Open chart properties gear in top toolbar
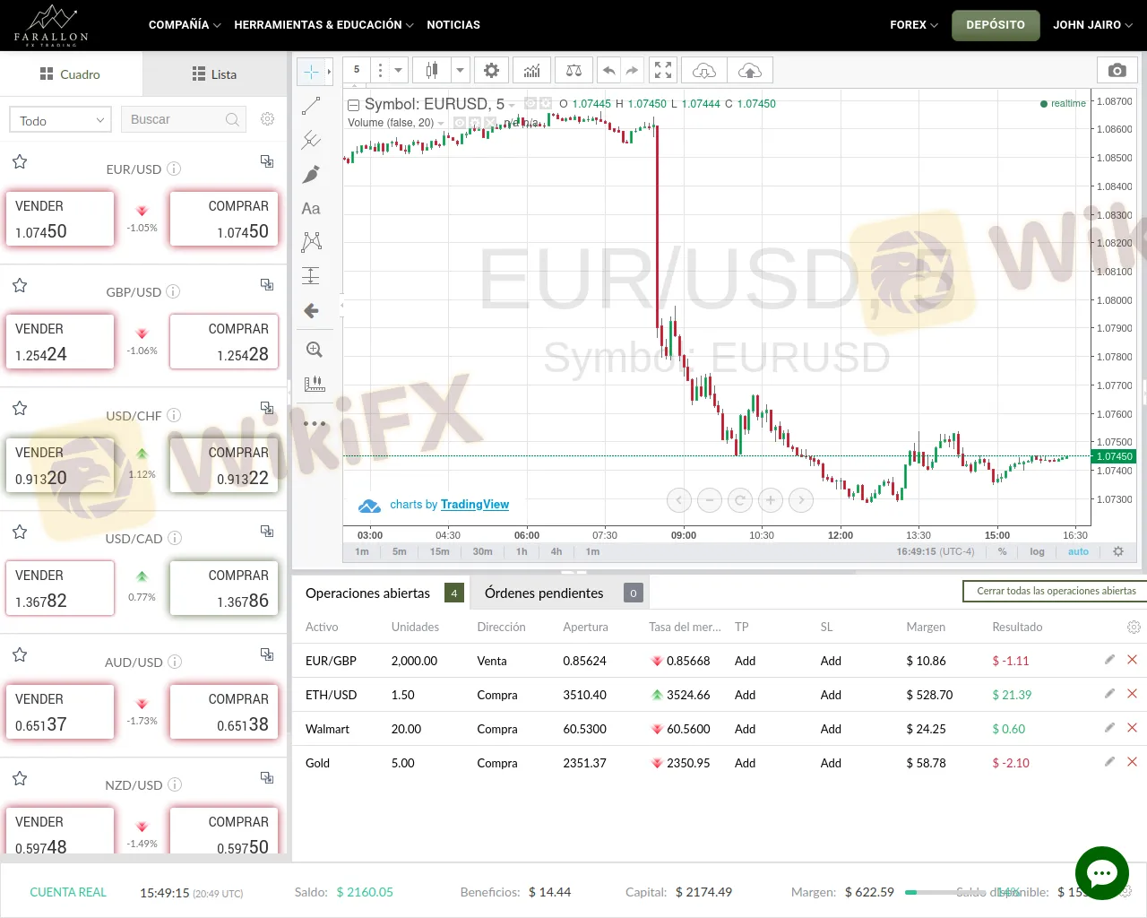Image resolution: width=1147 pixels, height=918 pixels. click(491, 70)
